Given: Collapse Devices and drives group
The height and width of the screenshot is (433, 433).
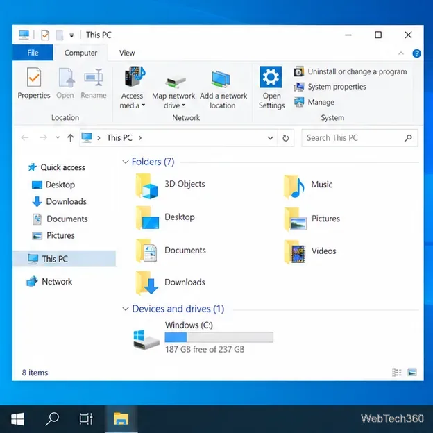Looking at the screenshot, I should (126, 309).
